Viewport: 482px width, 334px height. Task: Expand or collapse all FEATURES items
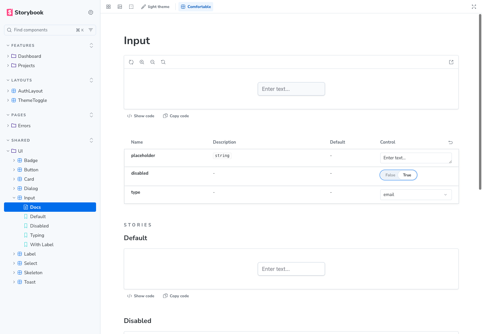91,45
